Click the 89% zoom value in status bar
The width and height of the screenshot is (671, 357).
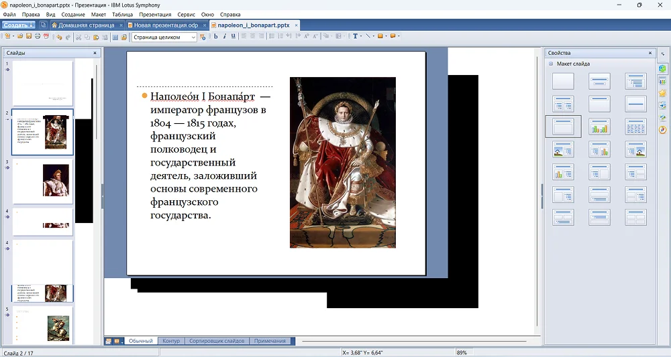click(462, 353)
